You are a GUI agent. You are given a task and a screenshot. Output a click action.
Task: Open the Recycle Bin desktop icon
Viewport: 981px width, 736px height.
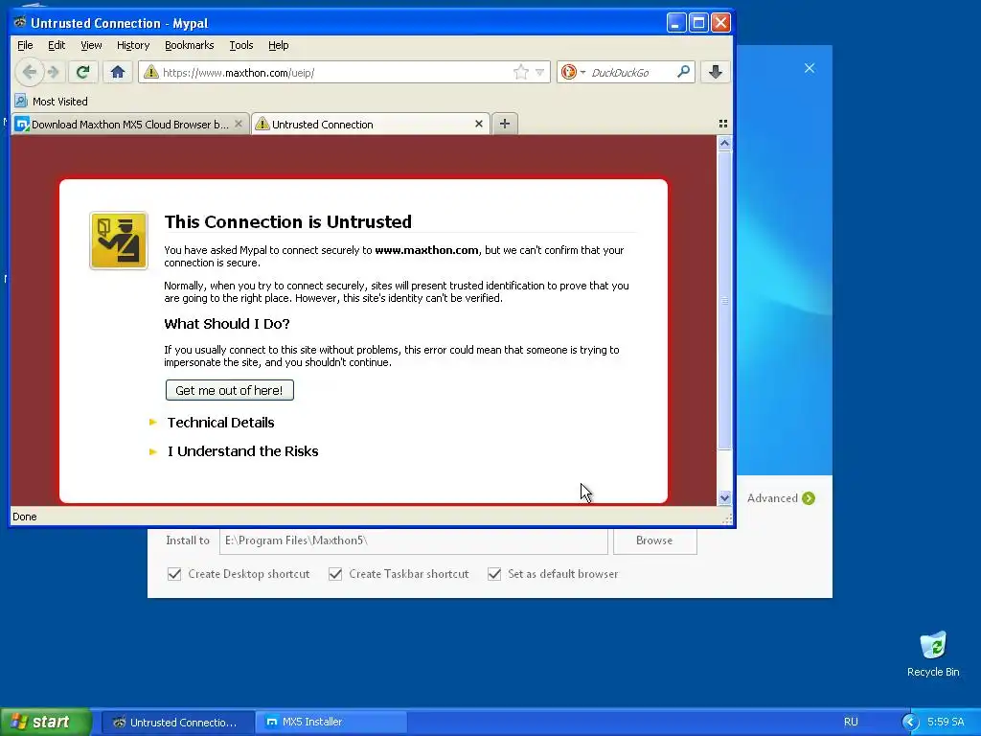point(933,654)
